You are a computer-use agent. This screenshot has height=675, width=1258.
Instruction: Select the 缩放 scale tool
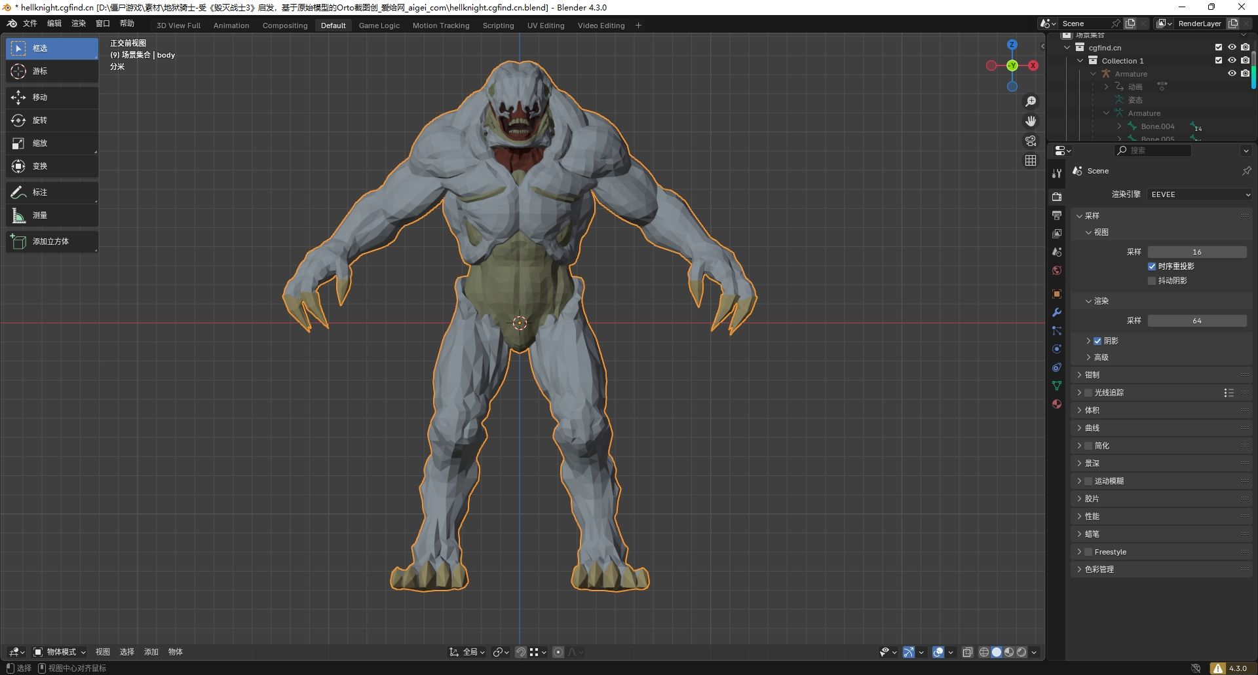click(52, 143)
